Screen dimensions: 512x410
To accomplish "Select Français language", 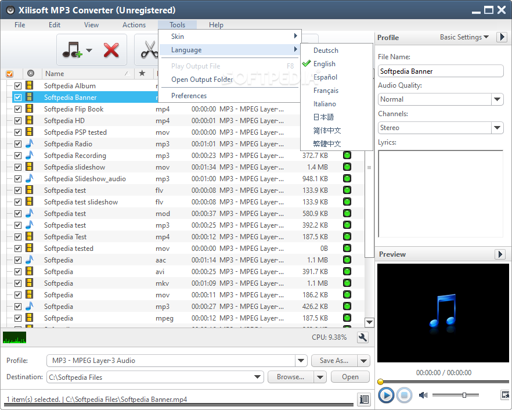I will [326, 91].
